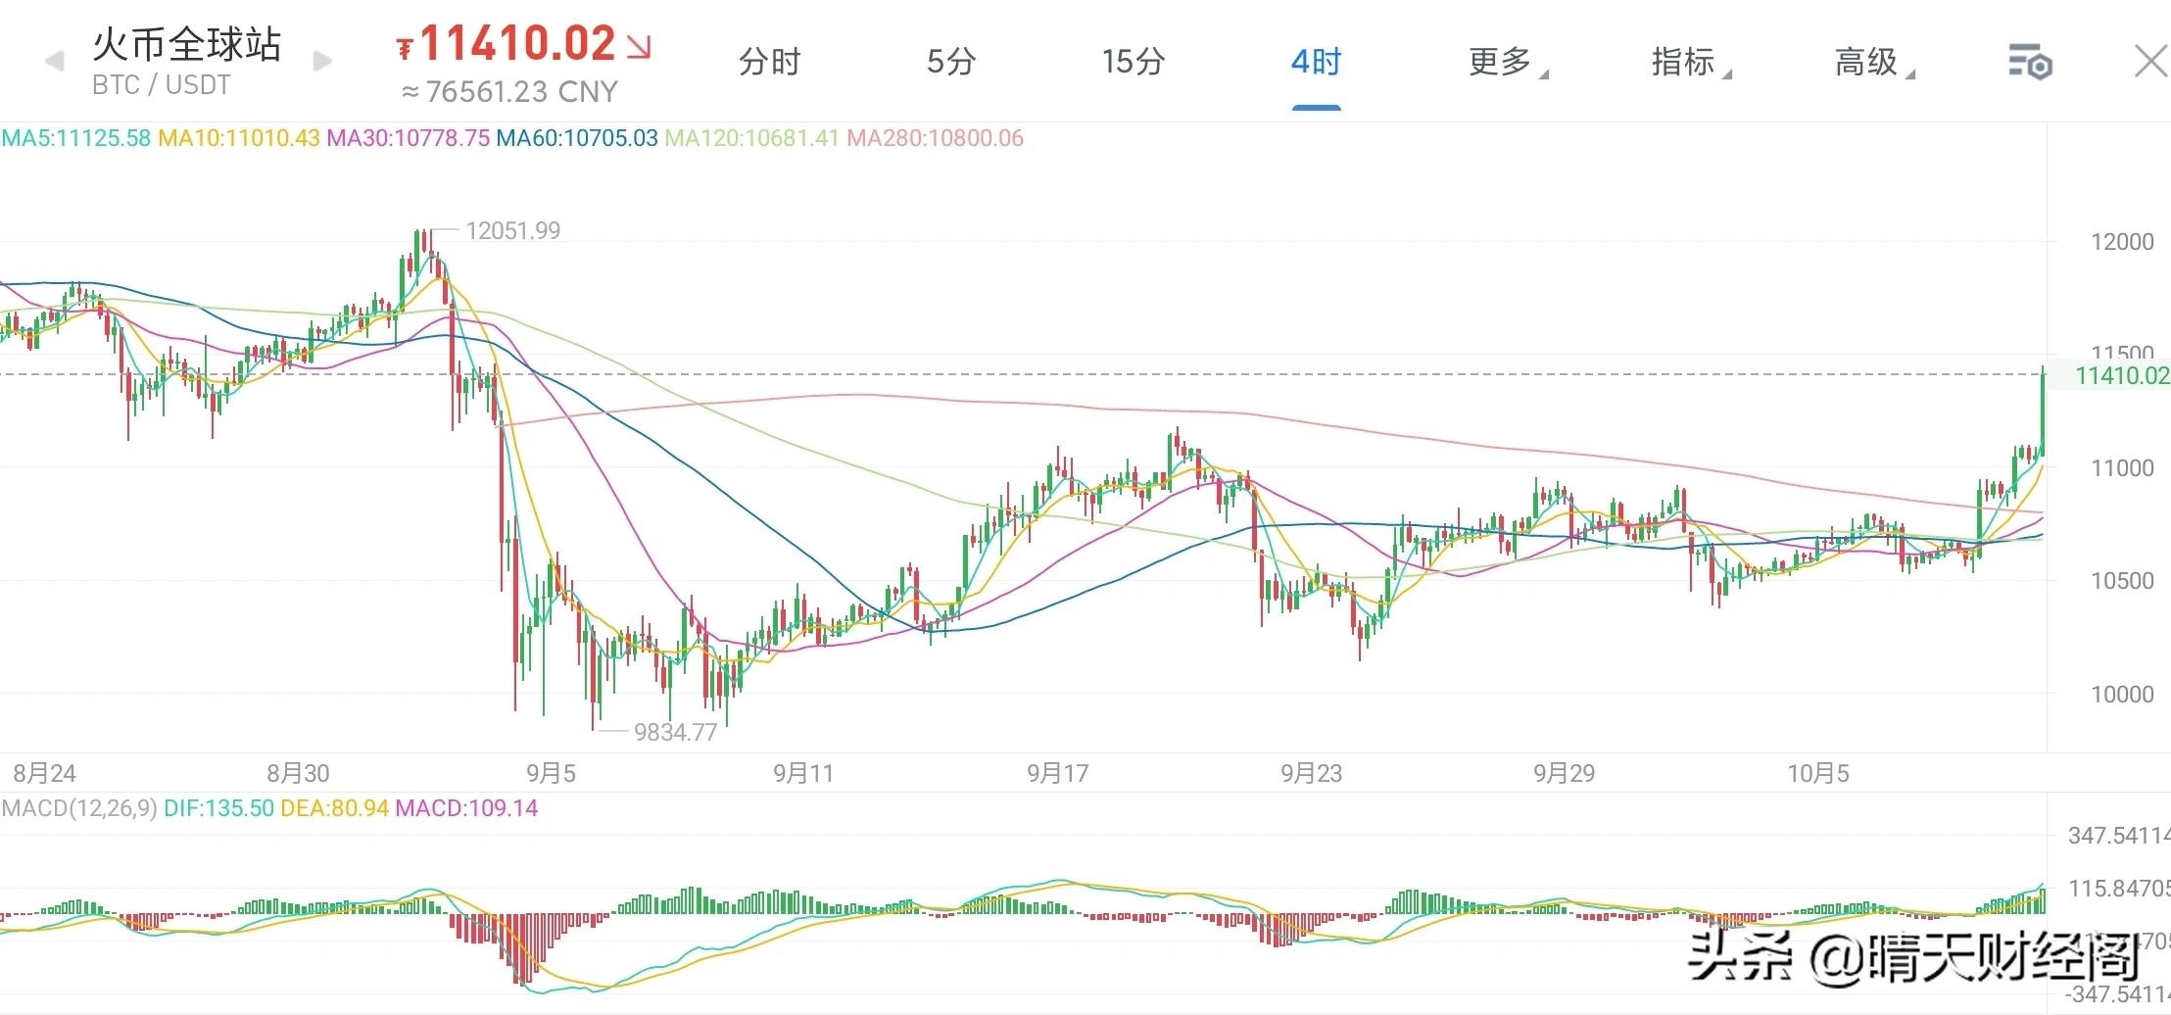Image resolution: width=2171 pixels, height=1015 pixels.
Task: Click the 火币全球站 exchange title
Action: pyautogui.click(x=187, y=44)
